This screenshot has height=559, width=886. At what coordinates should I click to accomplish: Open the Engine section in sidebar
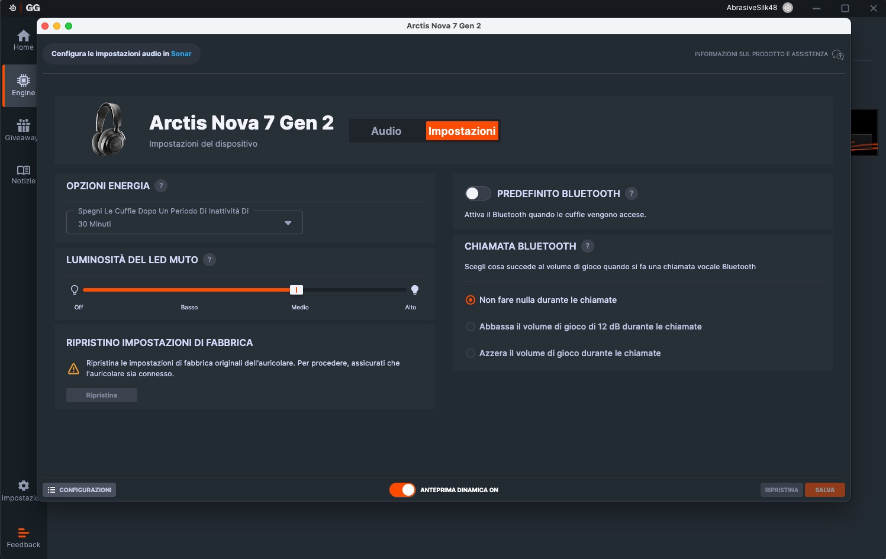point(23,85)
